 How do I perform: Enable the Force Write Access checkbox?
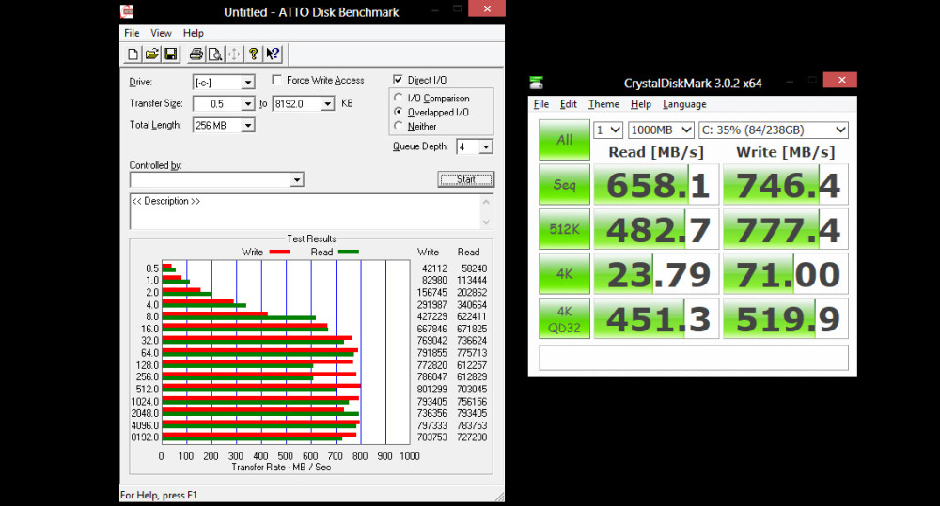[x=276, y=80]
